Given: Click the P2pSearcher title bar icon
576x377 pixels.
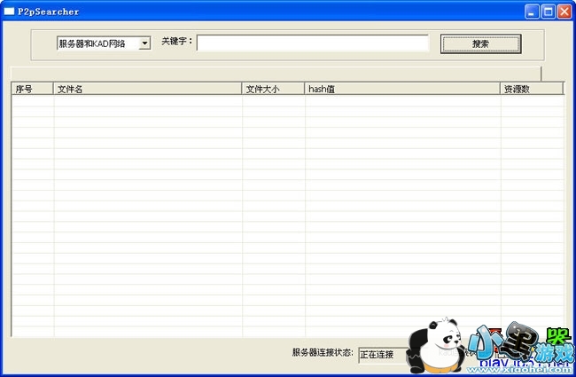Looking at the screenshot, I should [9, 12].
